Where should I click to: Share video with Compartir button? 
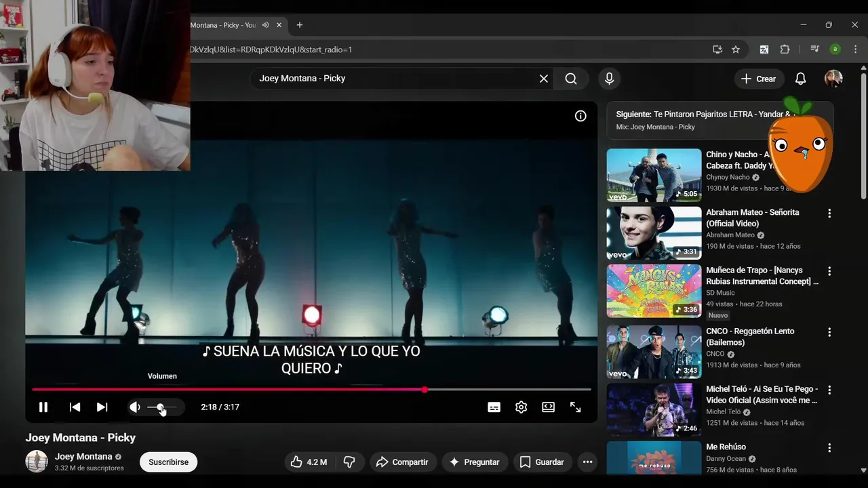[402, 462]
